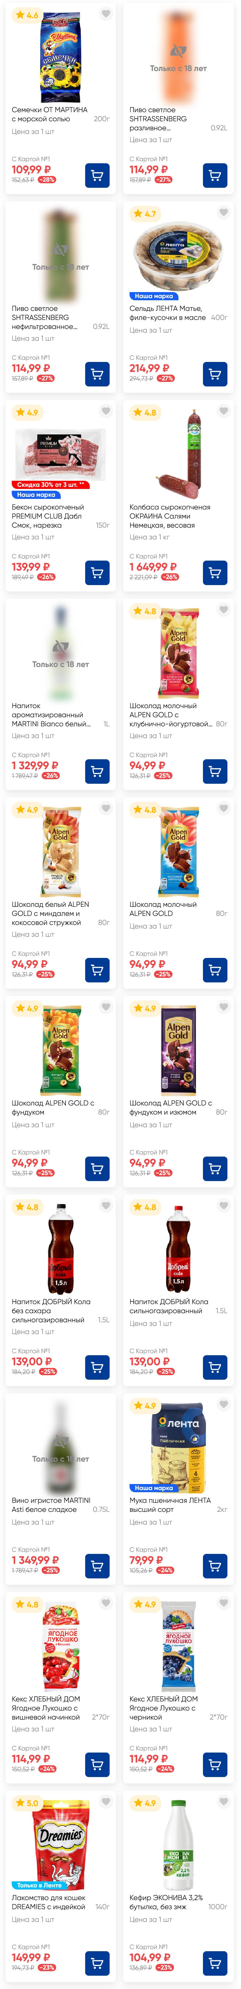
Task: Add Кефир ЭКОНИВА to cart
Action: 215,1962
